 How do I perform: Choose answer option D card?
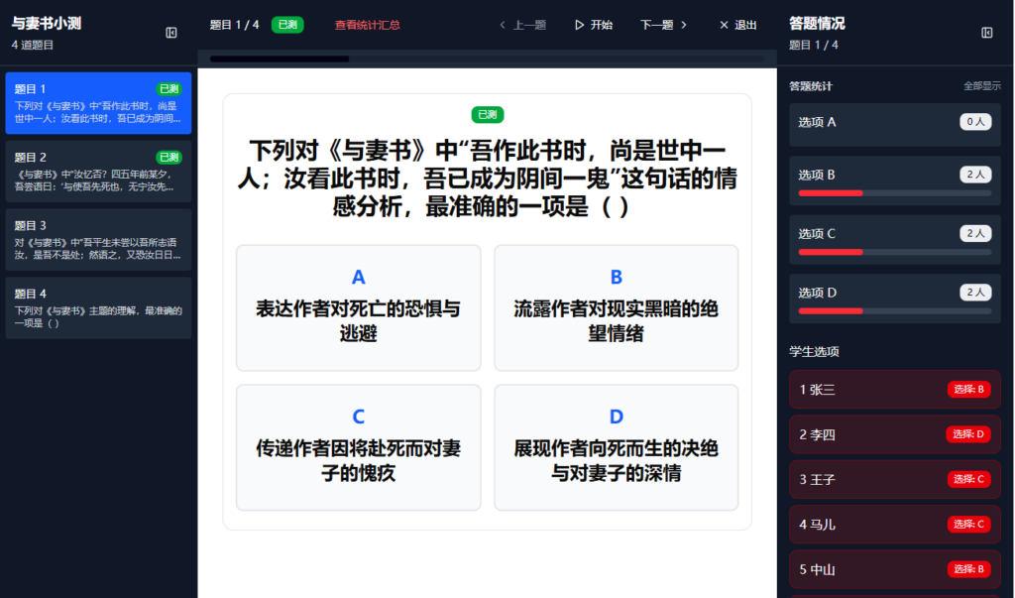click(x=616, y=447)
